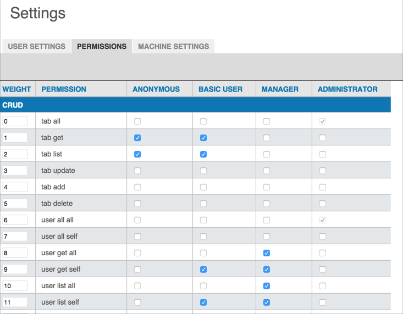Select the Permissions tab

click(102, 46)
